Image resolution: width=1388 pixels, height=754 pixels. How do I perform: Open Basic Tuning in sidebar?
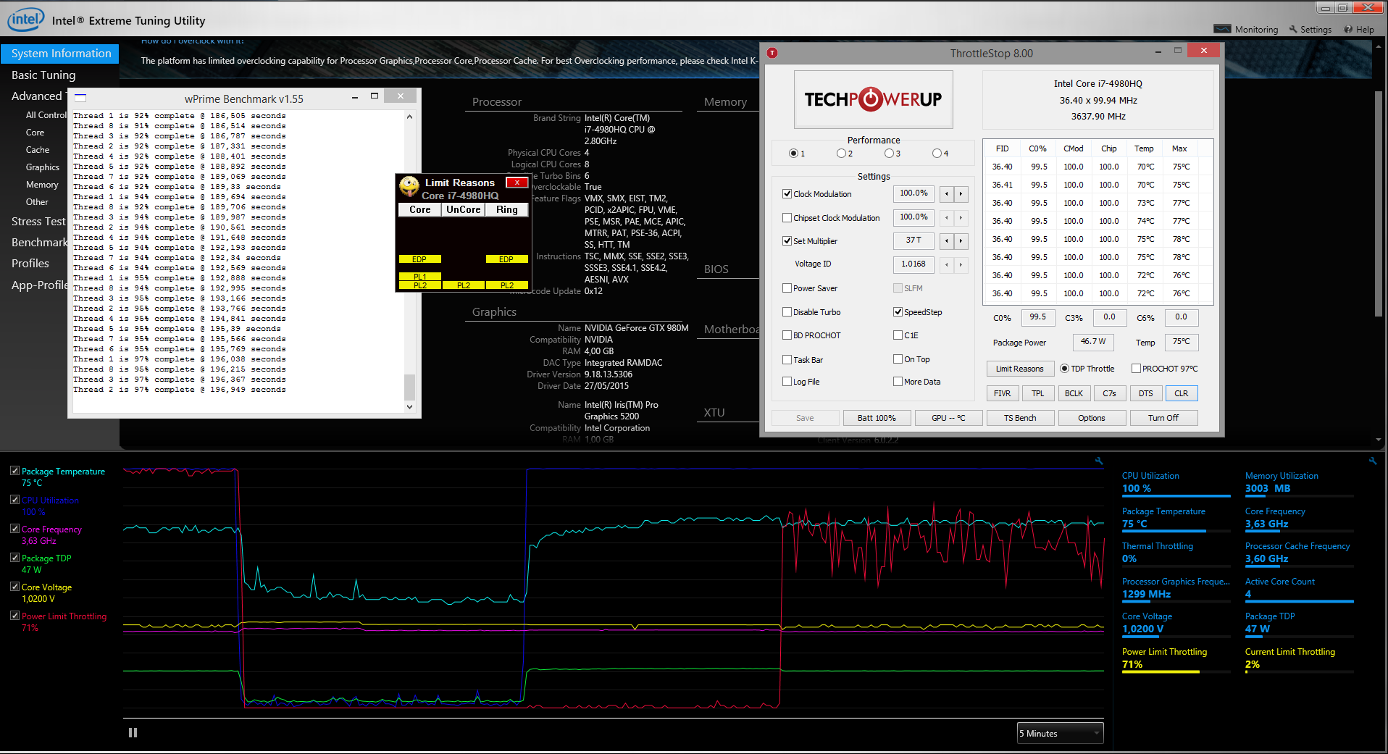(x=43, y=75)
